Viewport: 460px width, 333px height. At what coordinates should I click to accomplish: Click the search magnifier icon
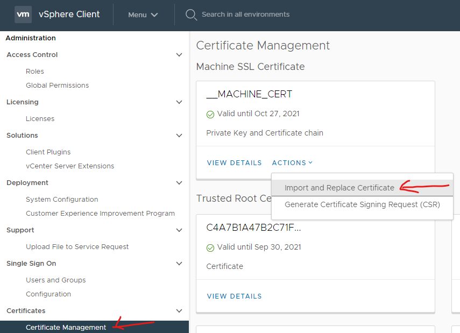click(191, 15)
